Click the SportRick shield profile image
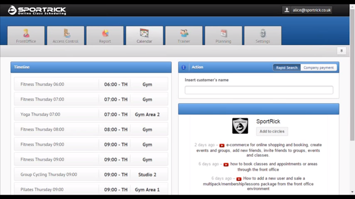Screen dimensions: 355x199 point(240,126)
